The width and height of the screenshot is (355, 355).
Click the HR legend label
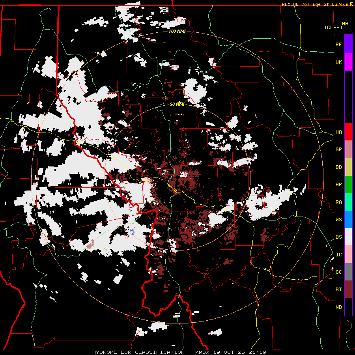338,185
